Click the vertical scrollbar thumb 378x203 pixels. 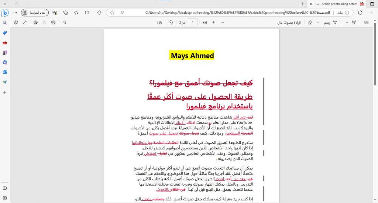tap(375, 54)
